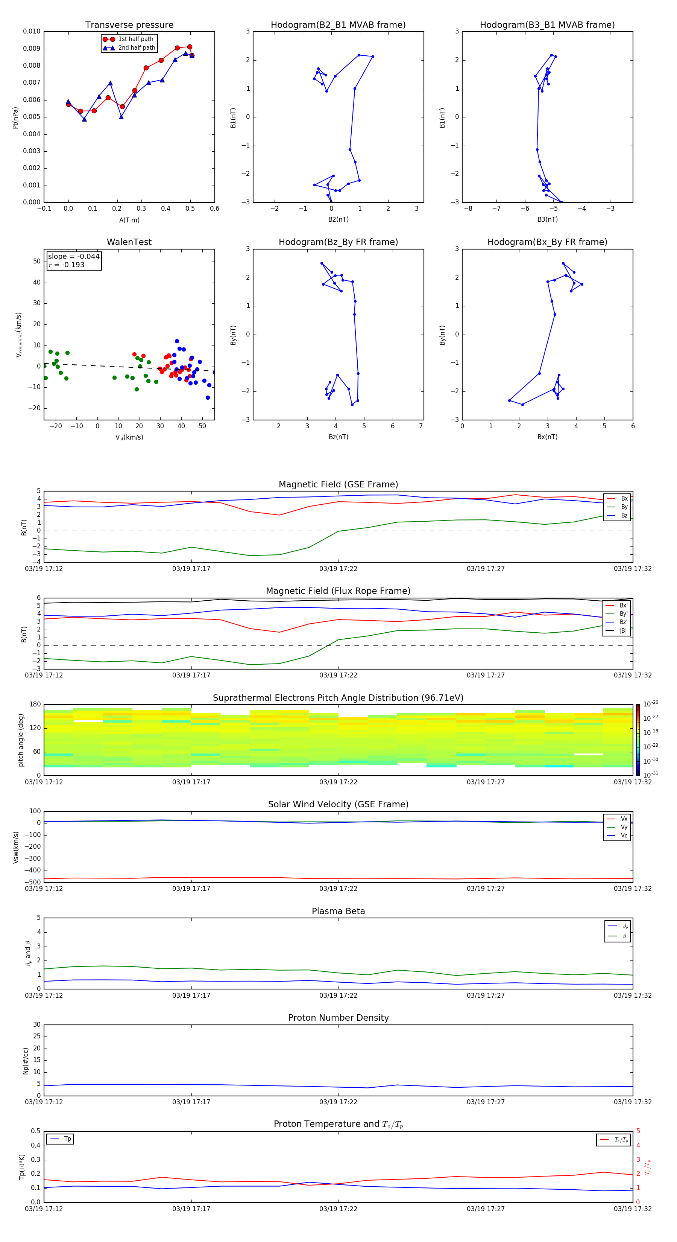
Task: Click Bx entry in GSE legend
Action: [x=617, y=499]
